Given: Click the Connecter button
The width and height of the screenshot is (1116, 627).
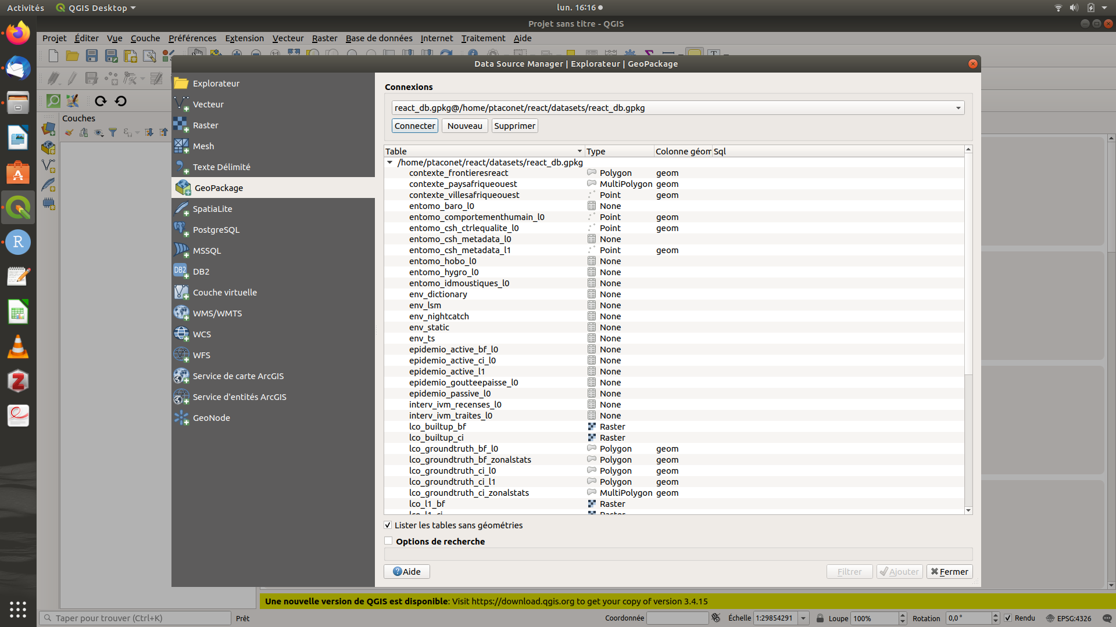Looking at the screenshot, I should [x=414, y=126].
